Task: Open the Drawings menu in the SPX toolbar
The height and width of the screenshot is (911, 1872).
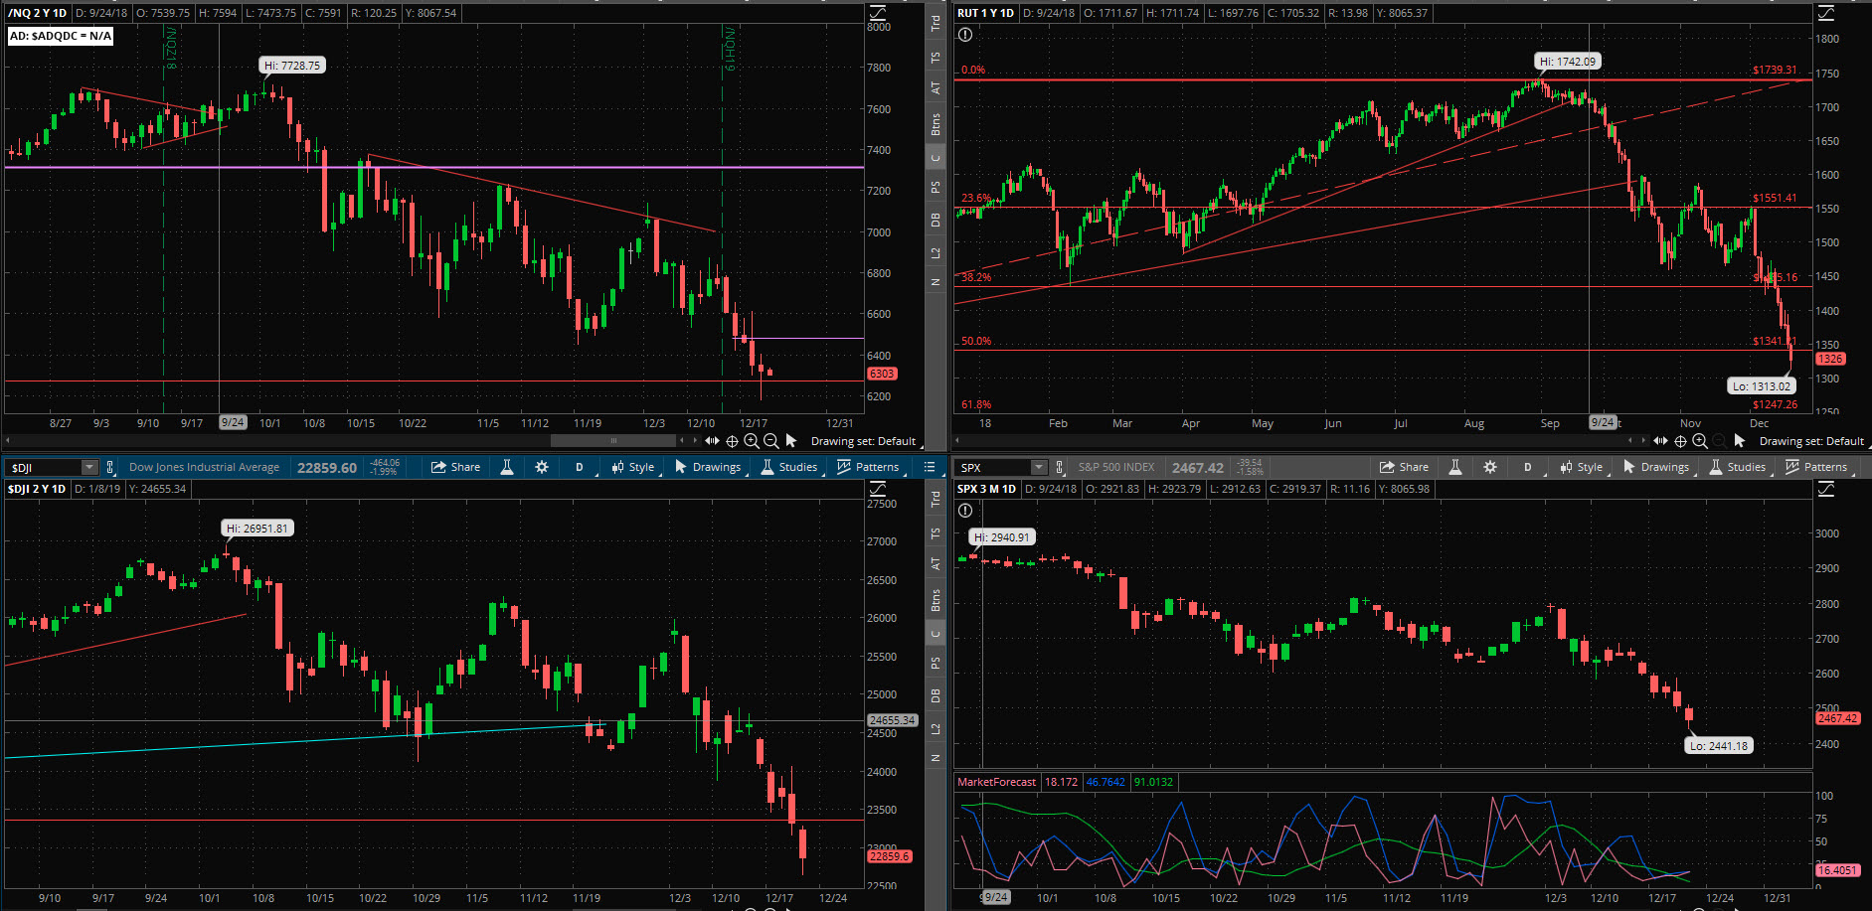Action: click(1656, 467)
